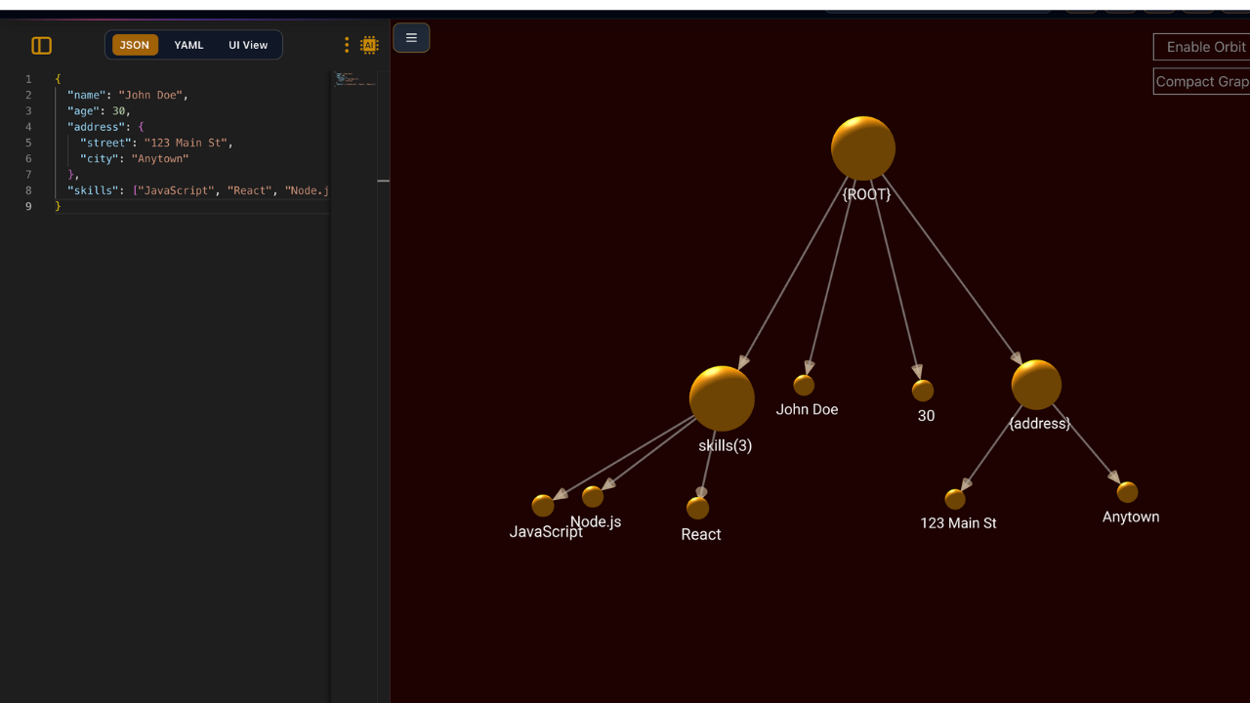Screen dimensions: 1250x703
Task: Toggle the Compact Graph layout
Action: pos(1201,80)
